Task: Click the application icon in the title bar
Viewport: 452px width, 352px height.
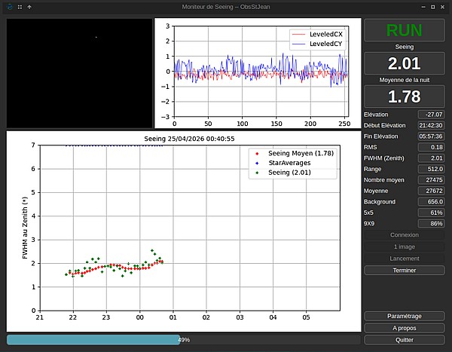Action: (x=10, y=7)
